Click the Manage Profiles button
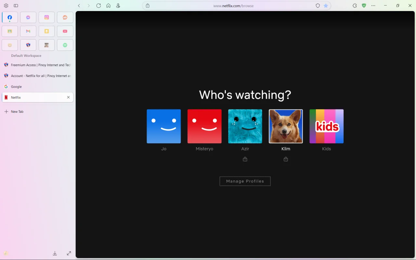Viewport: 416px width, 260px height. click(245, 181)
